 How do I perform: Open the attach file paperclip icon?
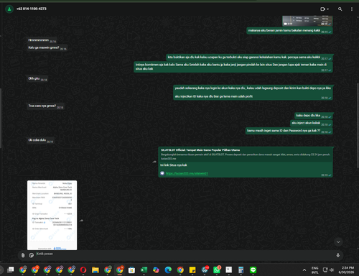point(23,255)
